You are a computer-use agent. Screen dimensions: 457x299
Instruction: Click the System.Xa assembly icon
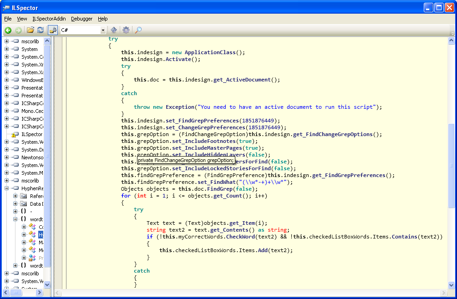[x=16, y=72]
